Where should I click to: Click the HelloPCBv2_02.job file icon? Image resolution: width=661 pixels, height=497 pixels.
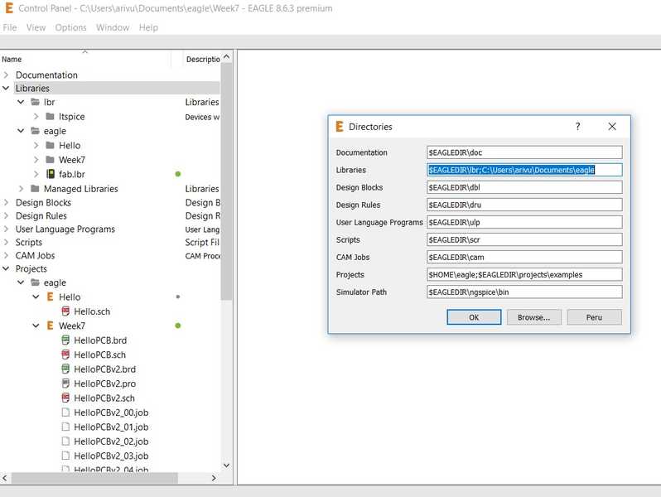coord(65,441)
